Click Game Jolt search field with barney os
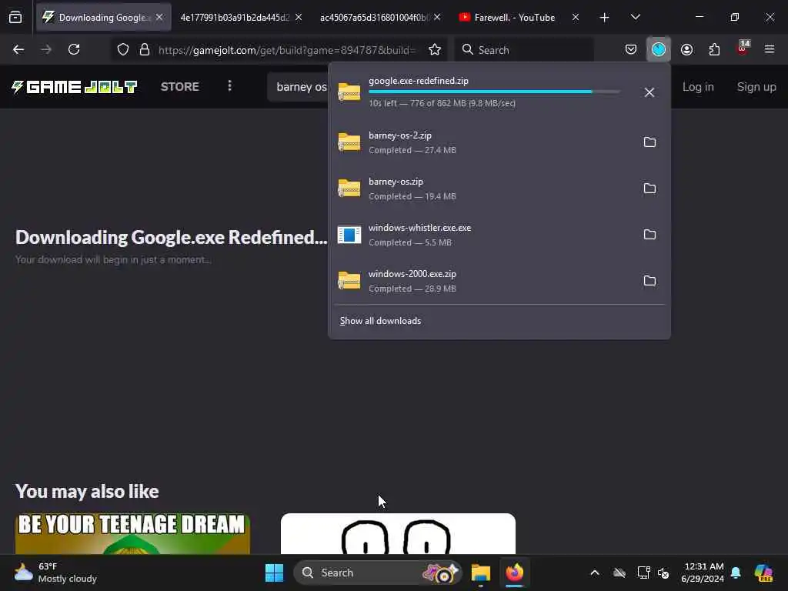Viewport: 788px width, 591px height. point(298,87)
